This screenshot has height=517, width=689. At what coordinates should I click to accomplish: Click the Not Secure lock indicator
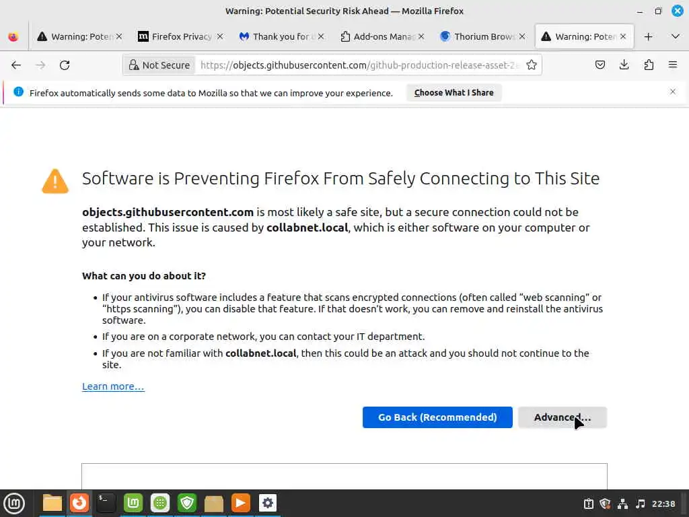coord(159,65)
